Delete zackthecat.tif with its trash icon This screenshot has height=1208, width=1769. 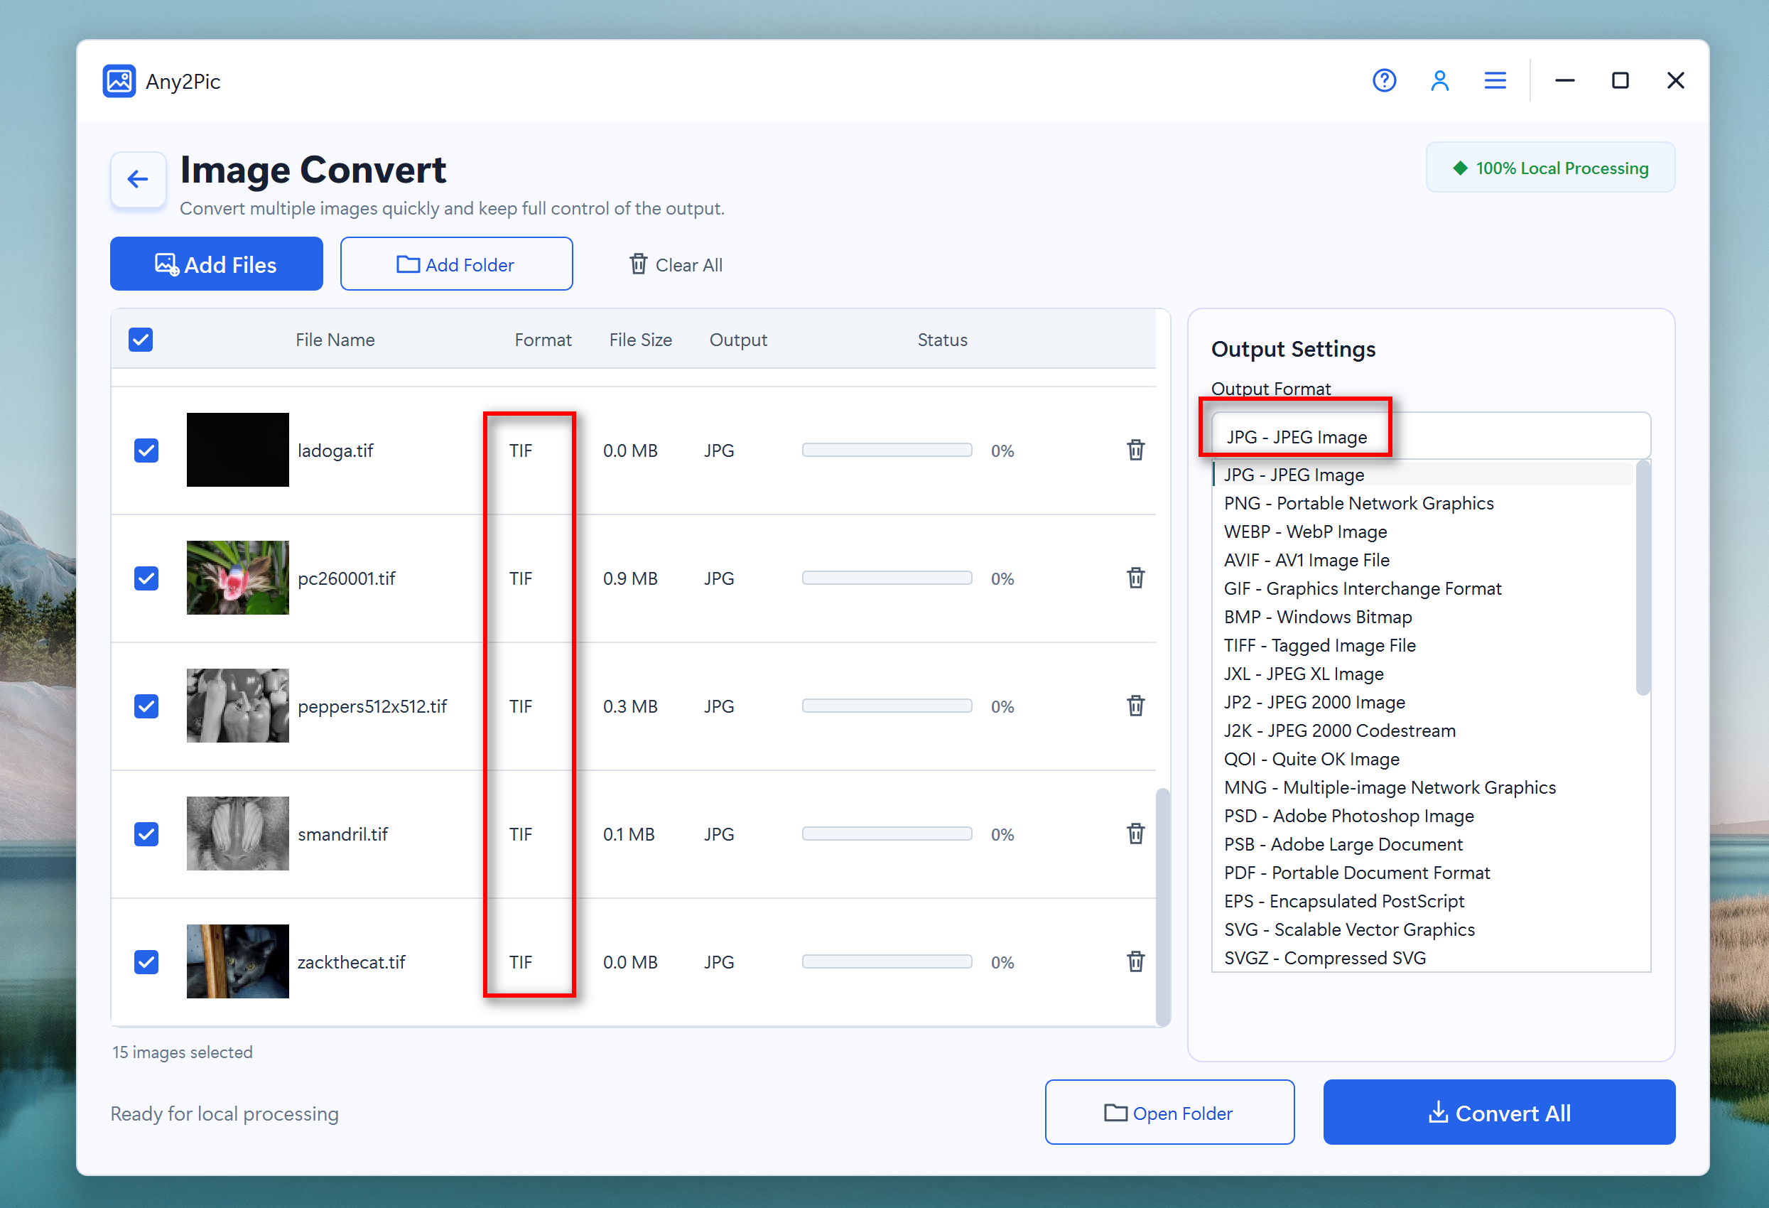tap(1136, 961)
